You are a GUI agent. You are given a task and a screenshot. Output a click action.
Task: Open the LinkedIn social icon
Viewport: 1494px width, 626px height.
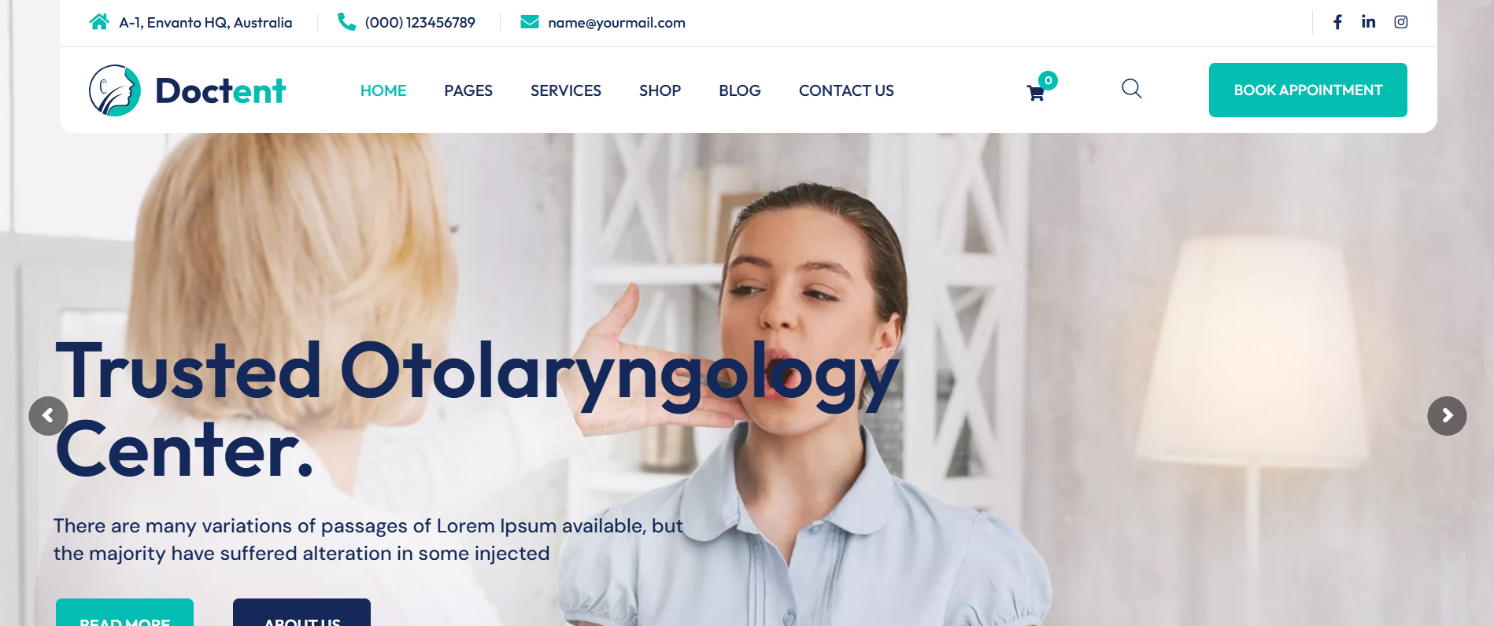(x=1369, y=22)
